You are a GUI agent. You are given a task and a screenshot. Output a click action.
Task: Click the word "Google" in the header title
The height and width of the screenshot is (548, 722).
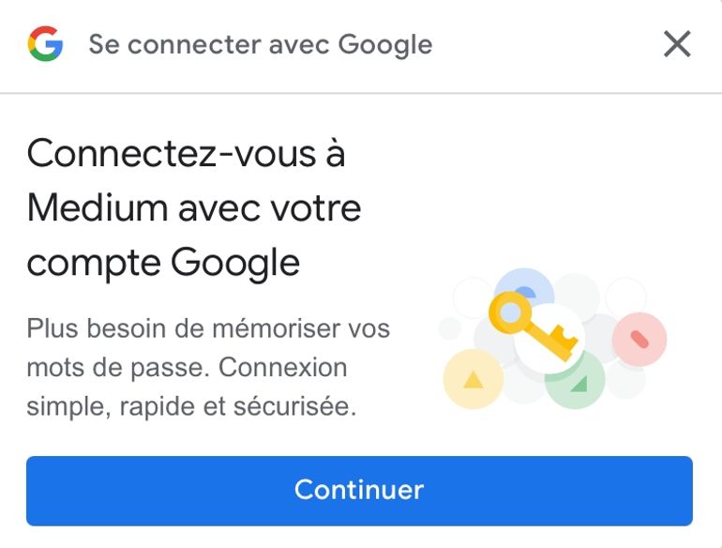[384, 44]
